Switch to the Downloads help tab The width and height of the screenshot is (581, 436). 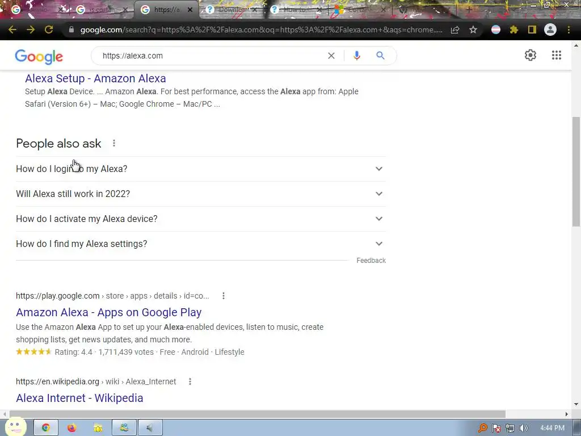(231, 10)
